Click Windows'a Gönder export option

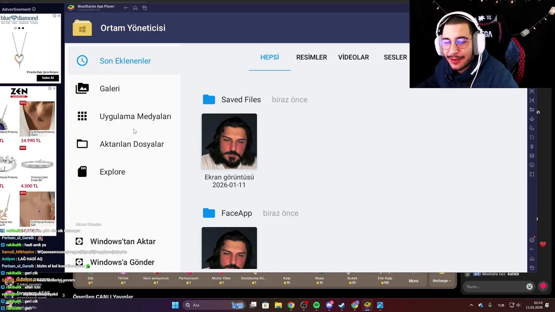point(115,262)
